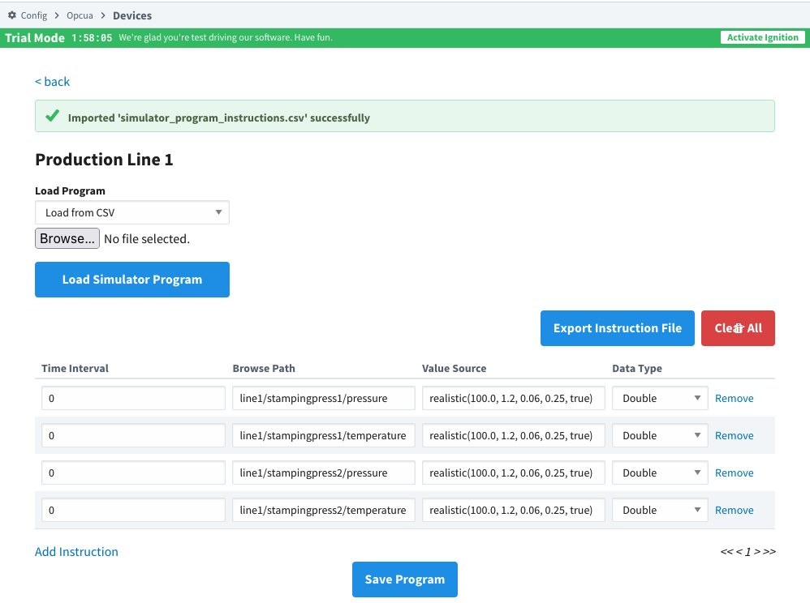This screenshot has width=810, height=603.
Task: Edit Time Interval for stampingpress2/pressure row
Action: [x=133, y=473]
